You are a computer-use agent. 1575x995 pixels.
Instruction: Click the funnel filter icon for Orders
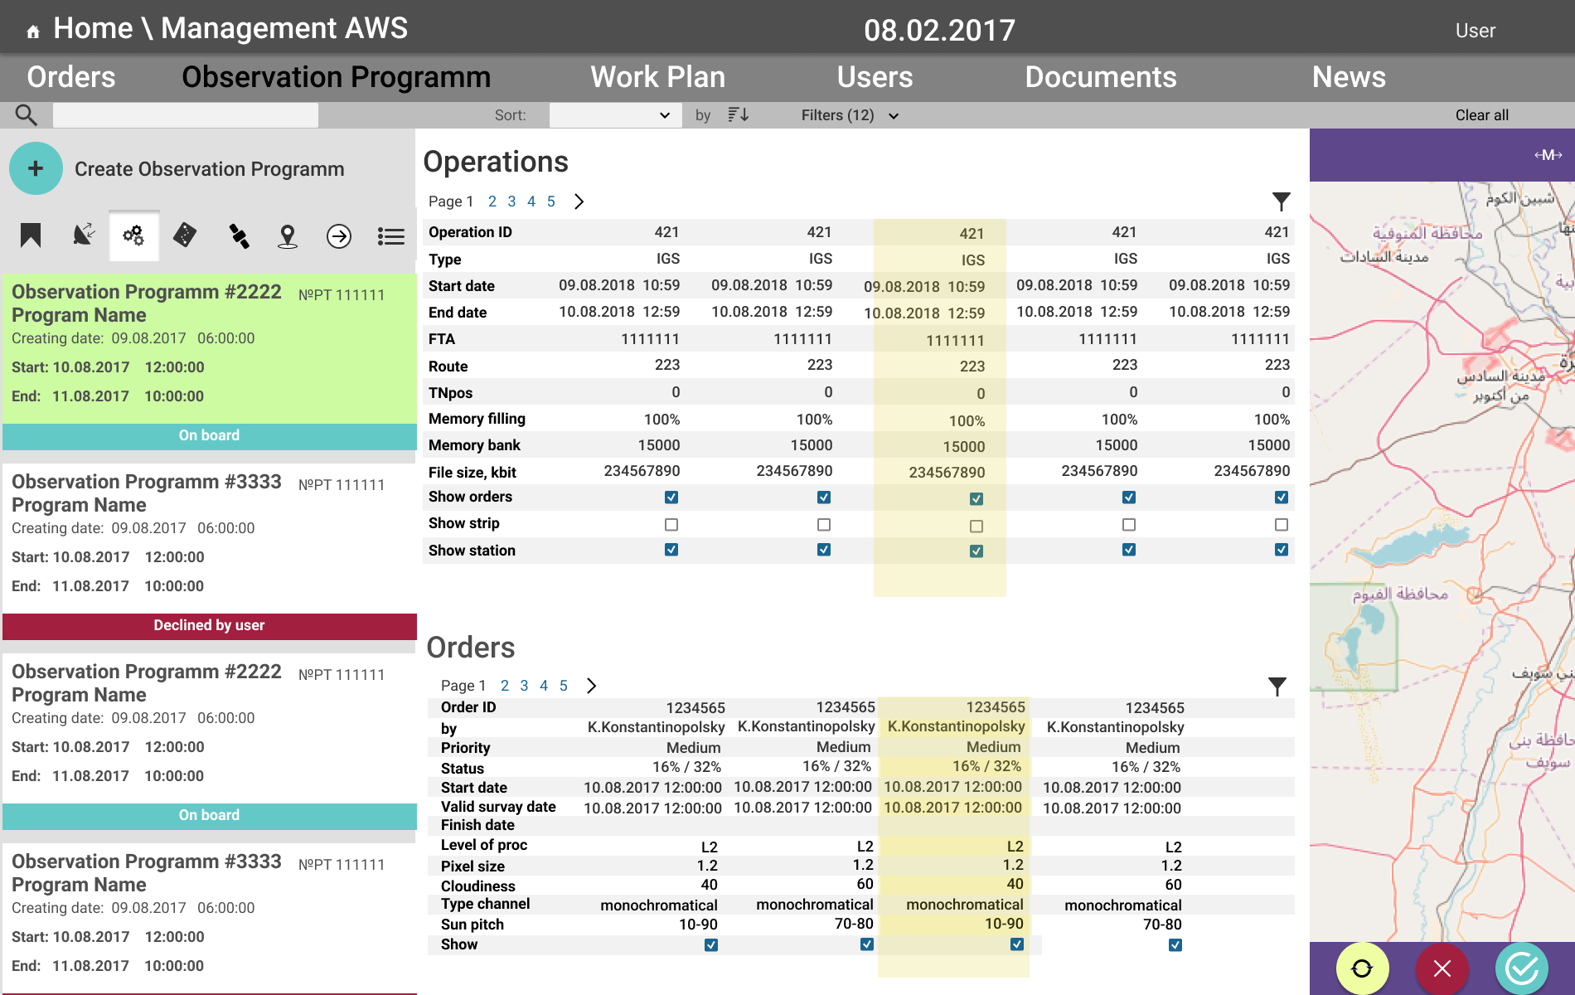[x=1277, y=686]
